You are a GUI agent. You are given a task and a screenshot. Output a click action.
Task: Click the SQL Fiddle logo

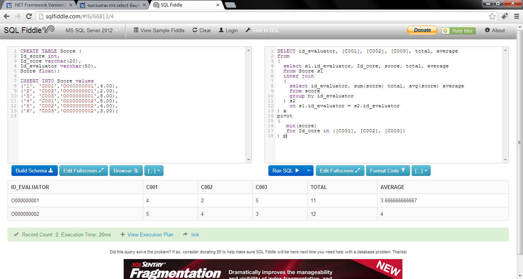click(x=29, y=30)
